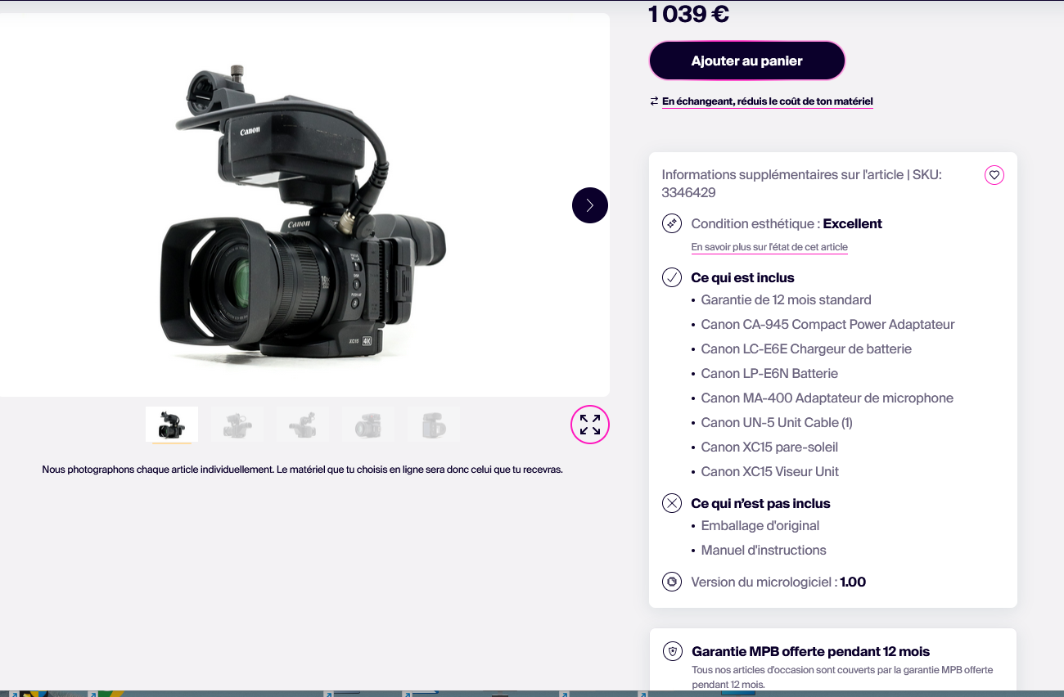
Task: Open fullscreen image view with expand icon
Action: 590,425
